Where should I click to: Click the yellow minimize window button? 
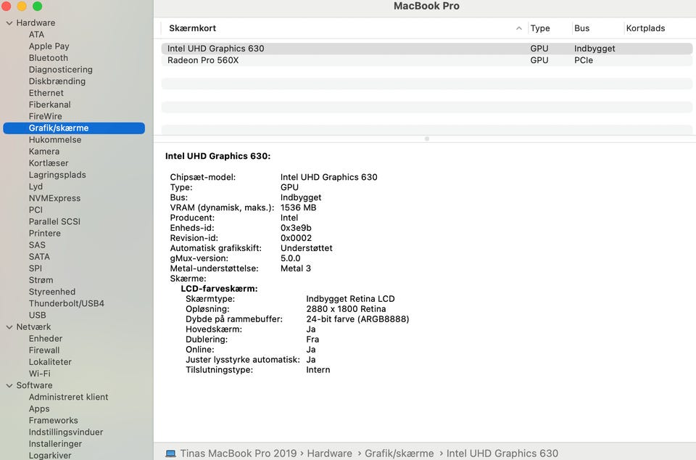pyautogui.click(x=22, y=7)
